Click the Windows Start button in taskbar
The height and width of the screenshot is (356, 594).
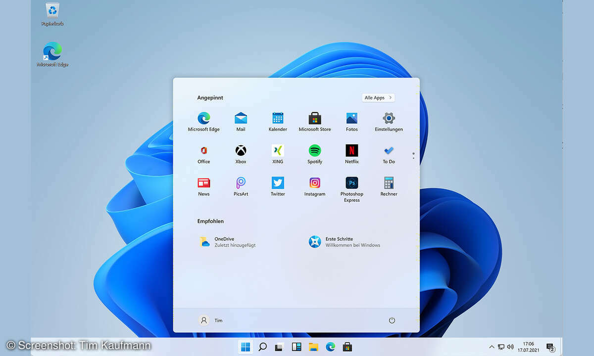(x=246, y=347)
